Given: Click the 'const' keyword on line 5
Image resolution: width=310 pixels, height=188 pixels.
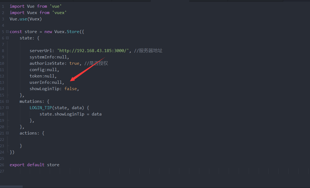Looking at the screenshot, I should pos(16,32).
